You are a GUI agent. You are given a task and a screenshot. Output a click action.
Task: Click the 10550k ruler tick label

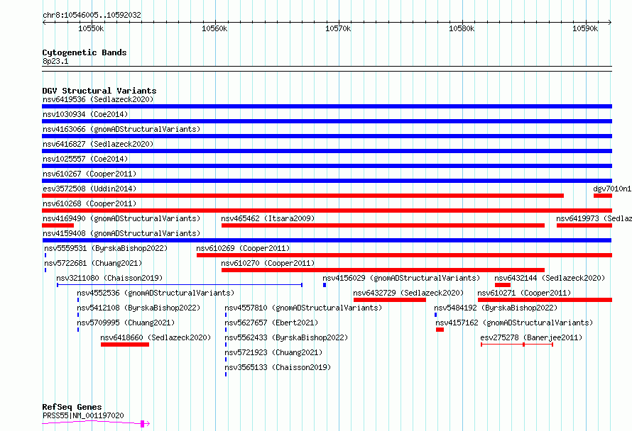(91, 28)
